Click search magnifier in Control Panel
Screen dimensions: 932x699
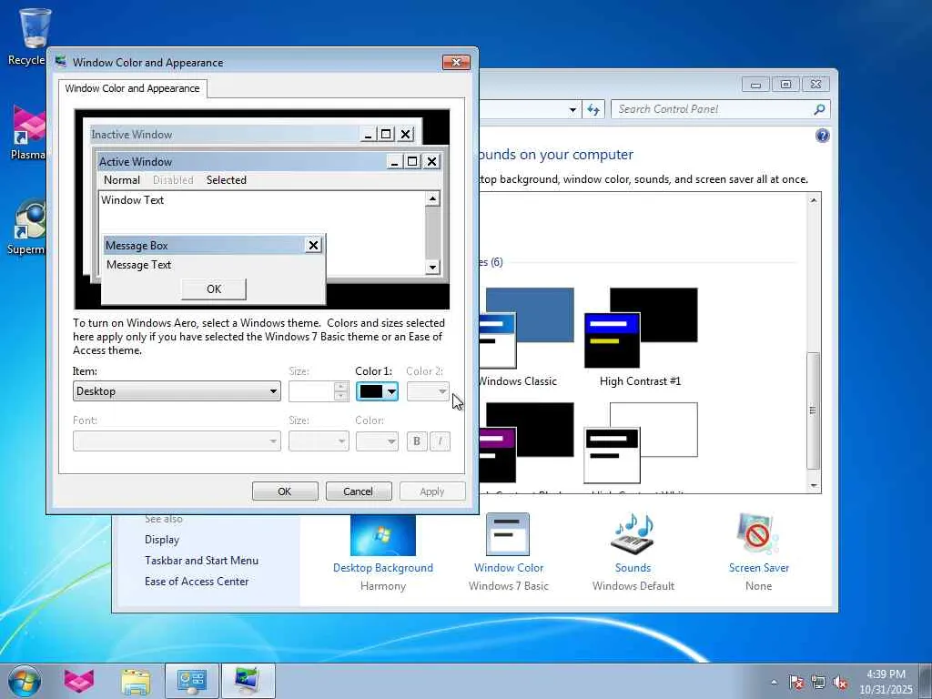[819, 109]
